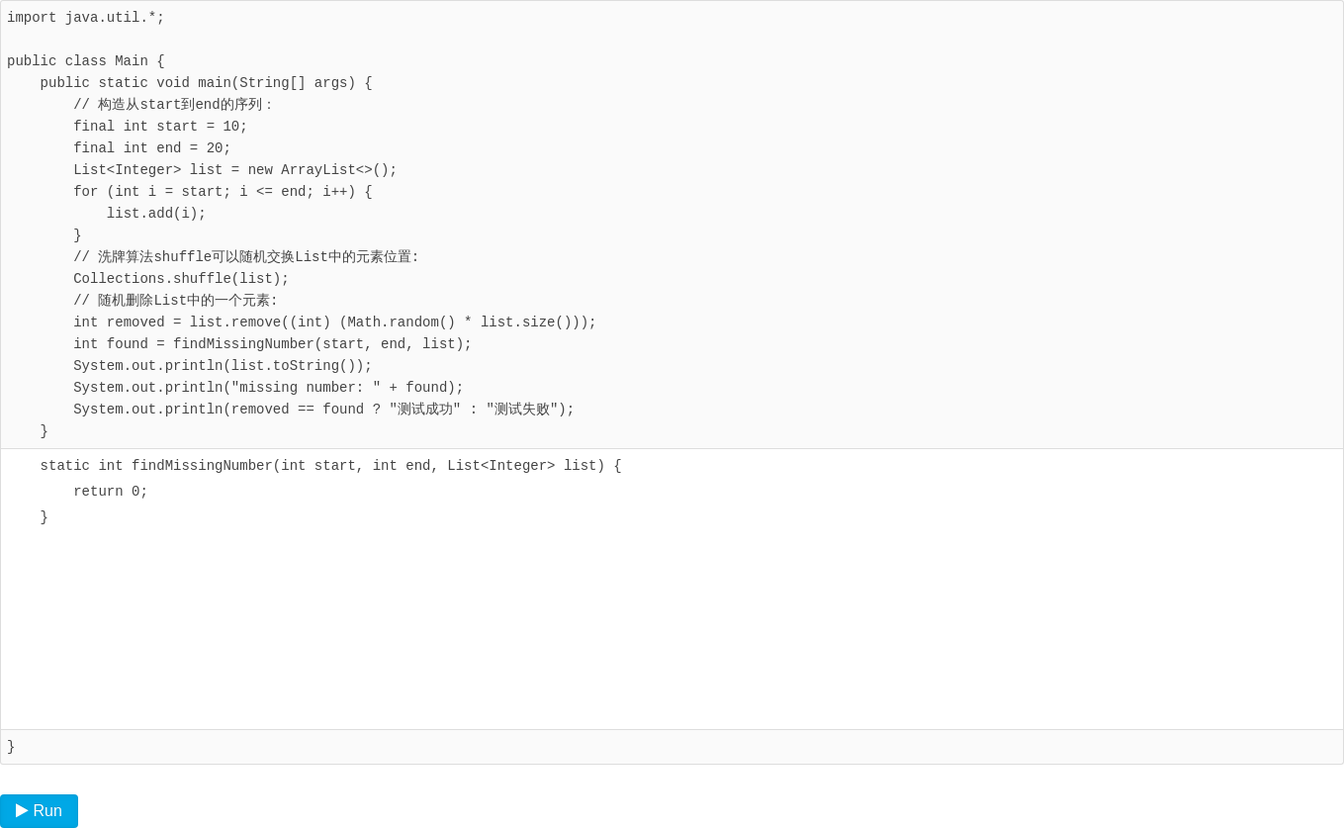Click the for loop header line
The width and height of the screenshot is (1344, 828).
pos(223,192)
